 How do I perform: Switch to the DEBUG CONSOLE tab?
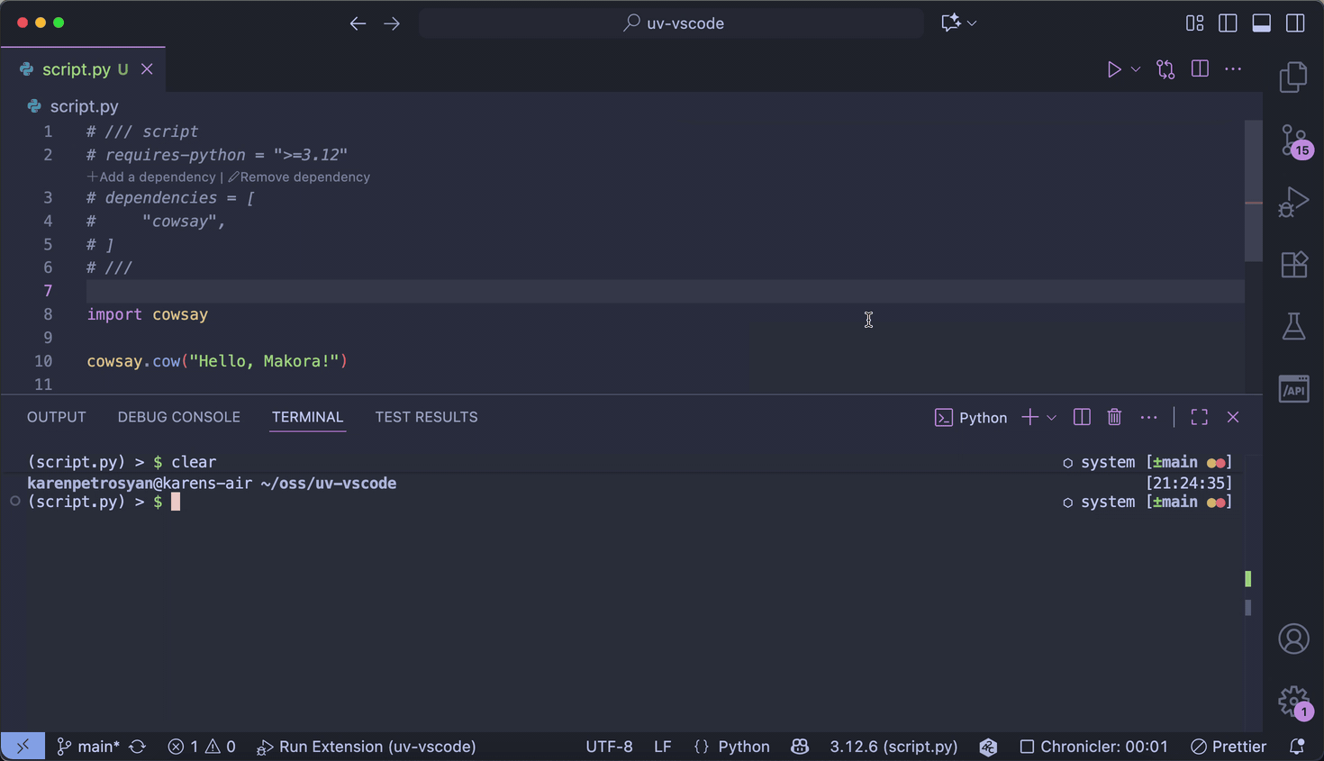point(178,417)
